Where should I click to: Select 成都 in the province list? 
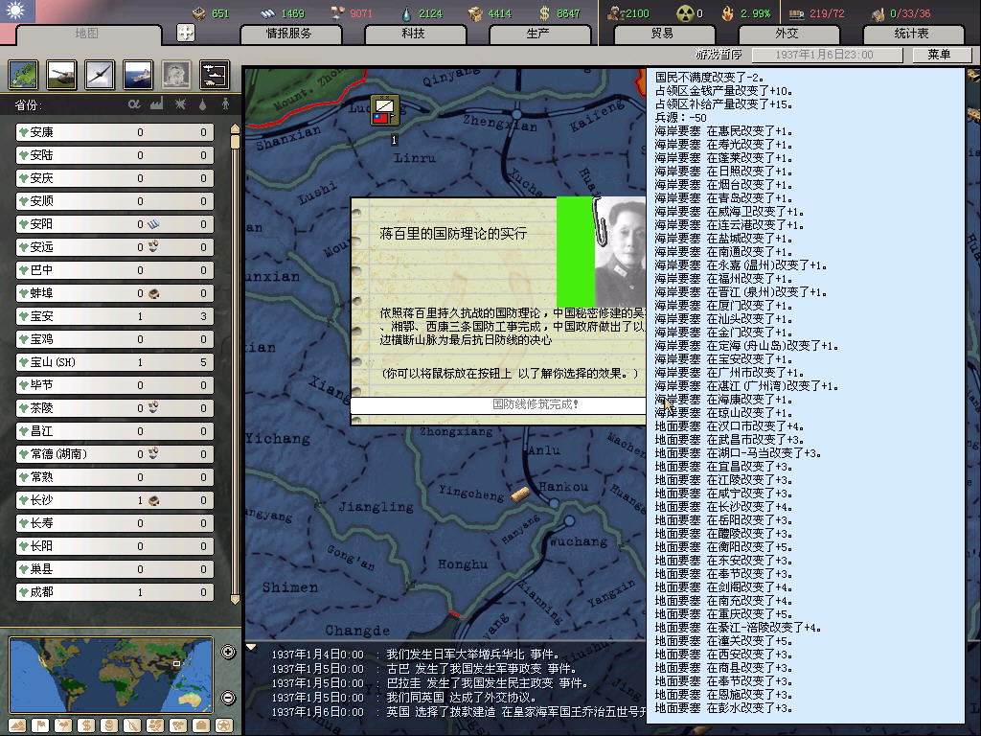click(114, 592)
